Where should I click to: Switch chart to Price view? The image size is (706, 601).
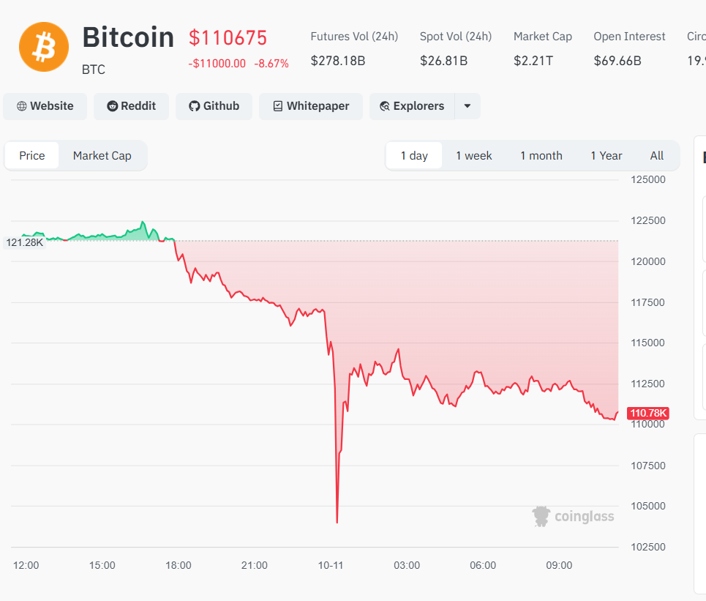[x=32, y=155]
